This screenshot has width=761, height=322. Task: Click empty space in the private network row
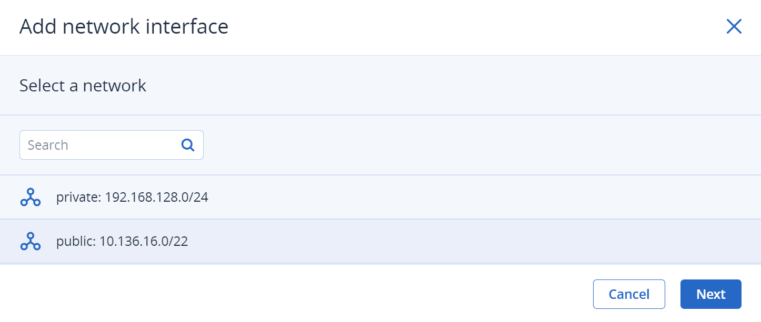pos(474,197)
